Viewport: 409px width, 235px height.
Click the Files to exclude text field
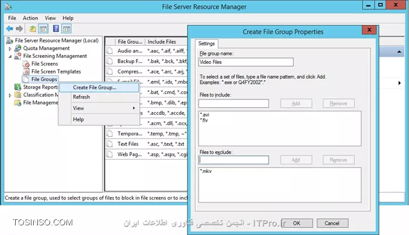pos(233,160)
